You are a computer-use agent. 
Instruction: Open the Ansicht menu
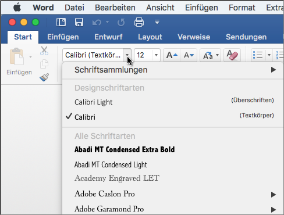coord(160,8)
